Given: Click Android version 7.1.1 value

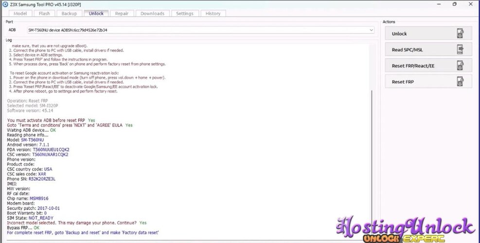Looking at the screenshot, I should point(44,145).
